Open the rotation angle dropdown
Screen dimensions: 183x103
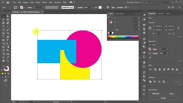(x=162, y=34)
